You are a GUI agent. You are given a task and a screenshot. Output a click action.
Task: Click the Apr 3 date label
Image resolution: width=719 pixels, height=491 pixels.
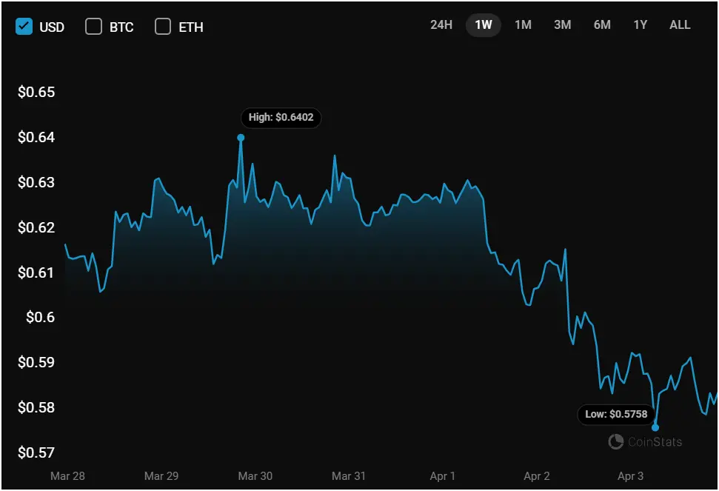[630, 476]
